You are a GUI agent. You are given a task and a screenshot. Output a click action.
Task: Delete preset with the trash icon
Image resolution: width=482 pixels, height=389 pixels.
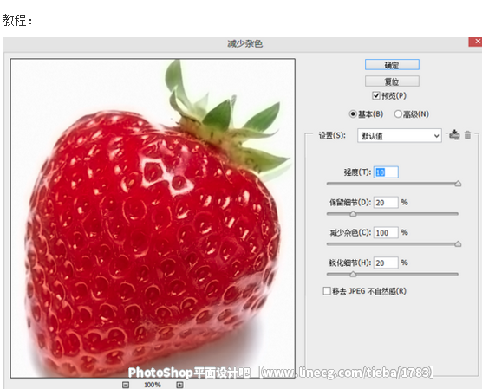(467, 135)
